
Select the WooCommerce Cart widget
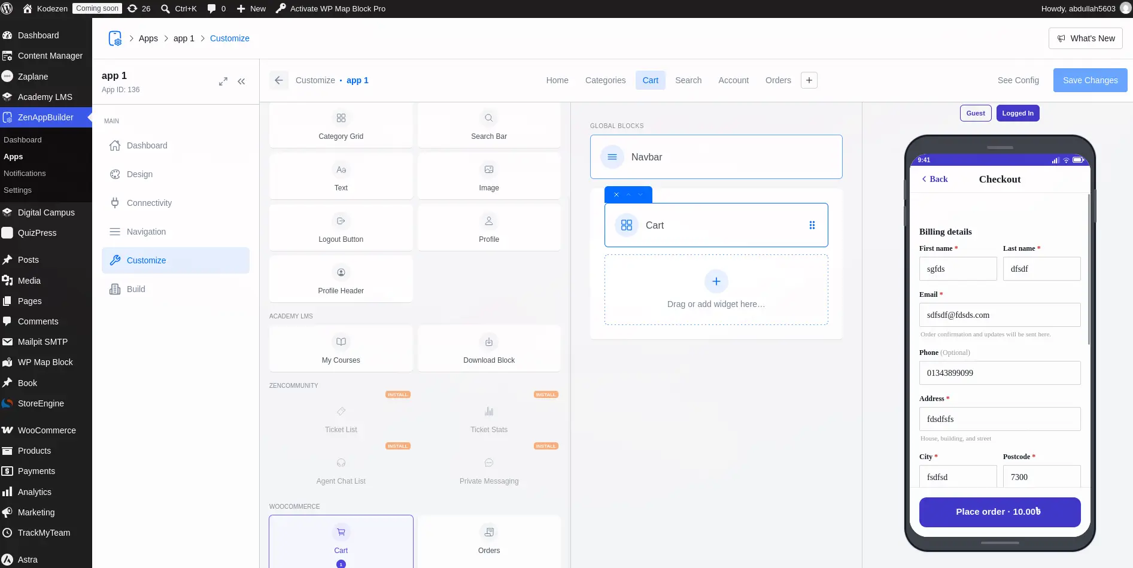tap(341, 541)
